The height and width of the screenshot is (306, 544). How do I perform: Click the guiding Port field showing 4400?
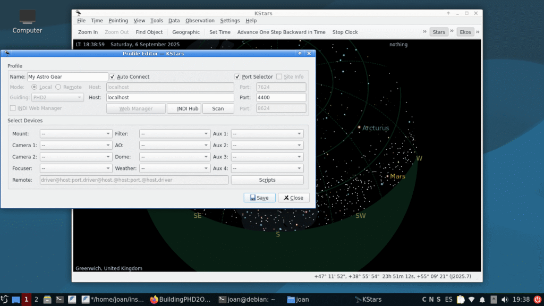click(x=280, y=98)
